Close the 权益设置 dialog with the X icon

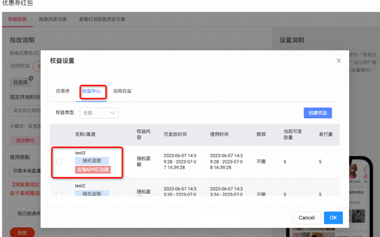[338, 60]
